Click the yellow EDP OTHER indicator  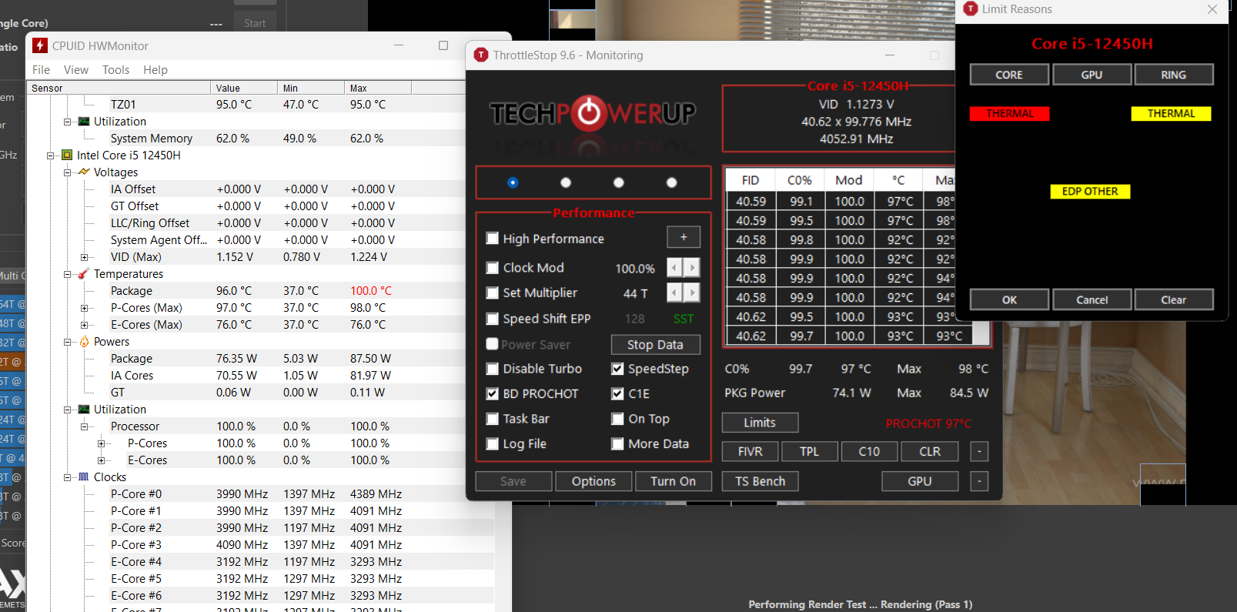point(1090,192)
